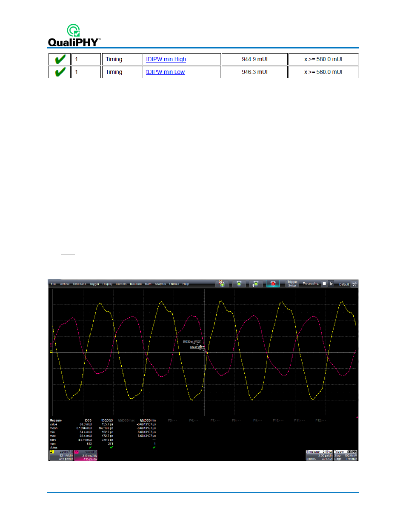Open the Cursors menu
The image size is (406, 525).
[x=121, y=284]
